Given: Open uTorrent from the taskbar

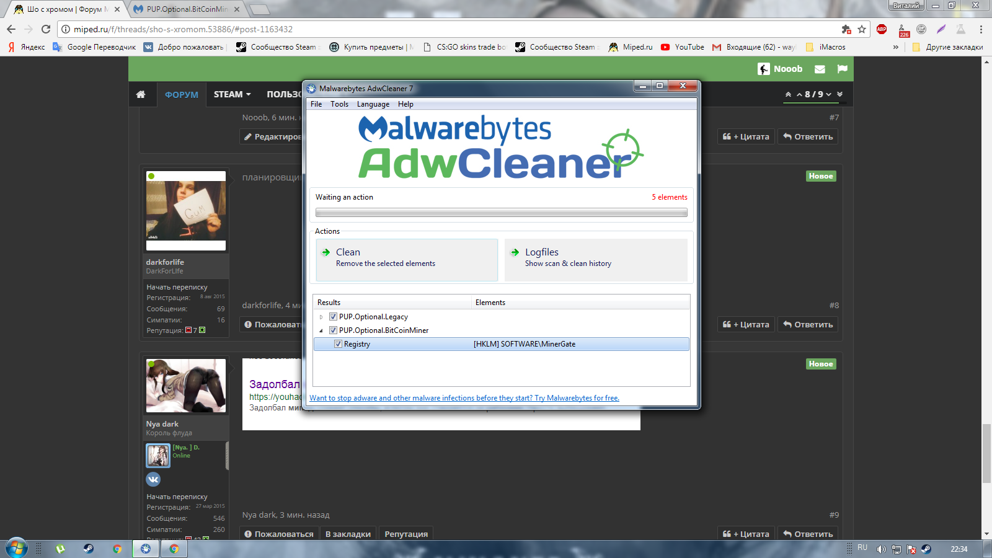Looking at the screenshot, I should (x=60, y=549).
